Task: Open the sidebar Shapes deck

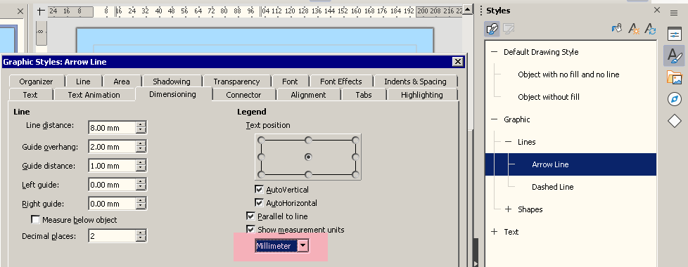Action: 675,121
